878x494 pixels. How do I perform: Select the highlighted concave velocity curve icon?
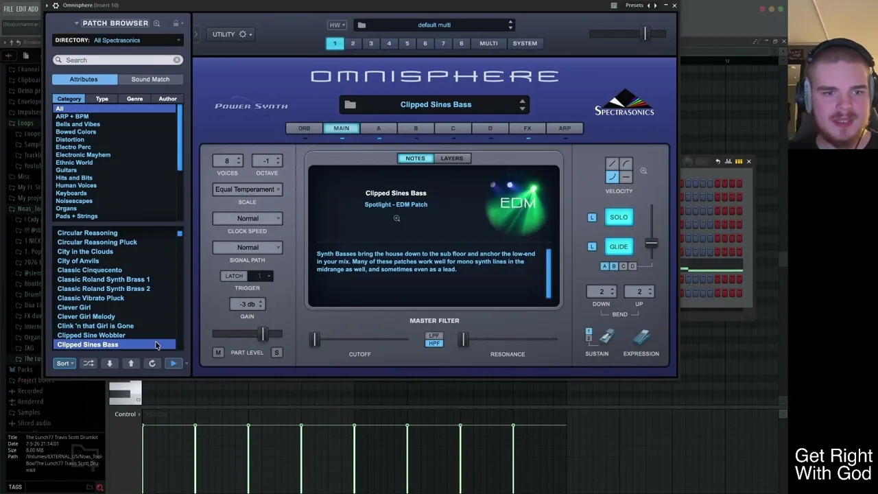[612, 176]
